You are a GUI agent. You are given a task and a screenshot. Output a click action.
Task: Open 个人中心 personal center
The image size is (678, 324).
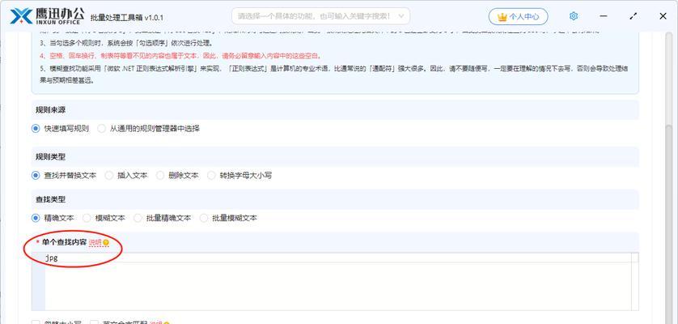coord(518,16)
